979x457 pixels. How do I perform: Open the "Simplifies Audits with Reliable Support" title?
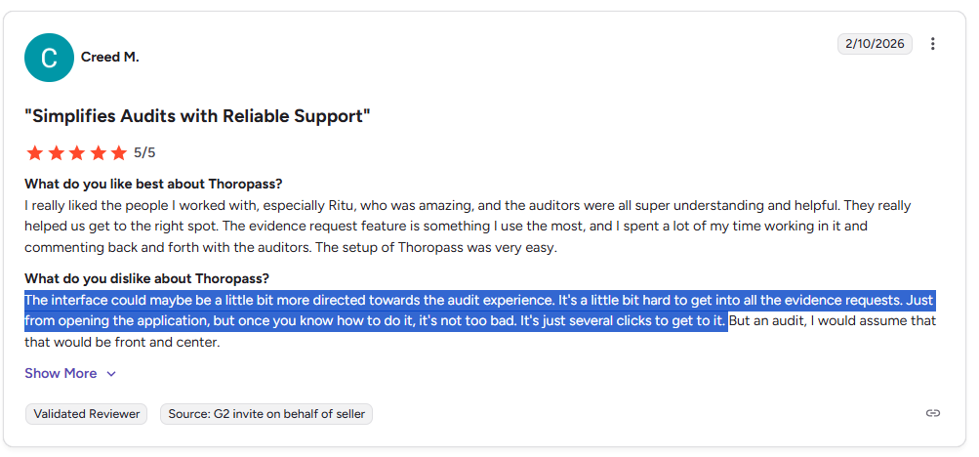pos(197,116)
